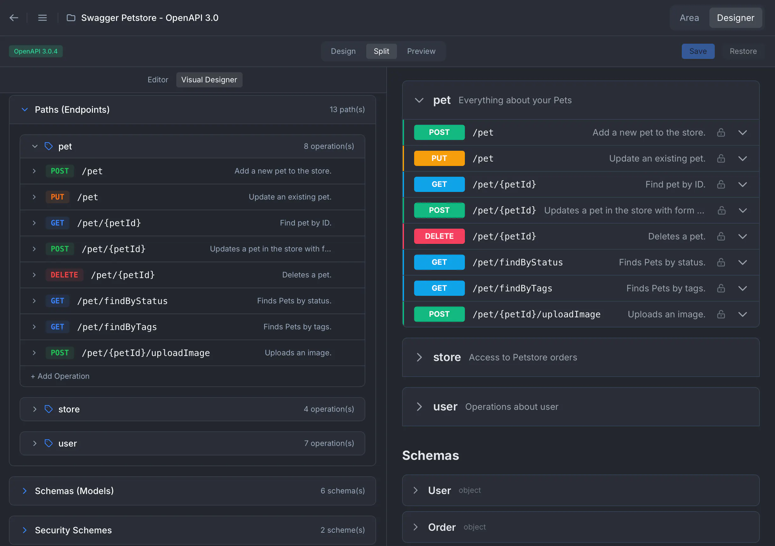Click the blue GET badge for /pet/findByTags in preview

pos(439,288)
